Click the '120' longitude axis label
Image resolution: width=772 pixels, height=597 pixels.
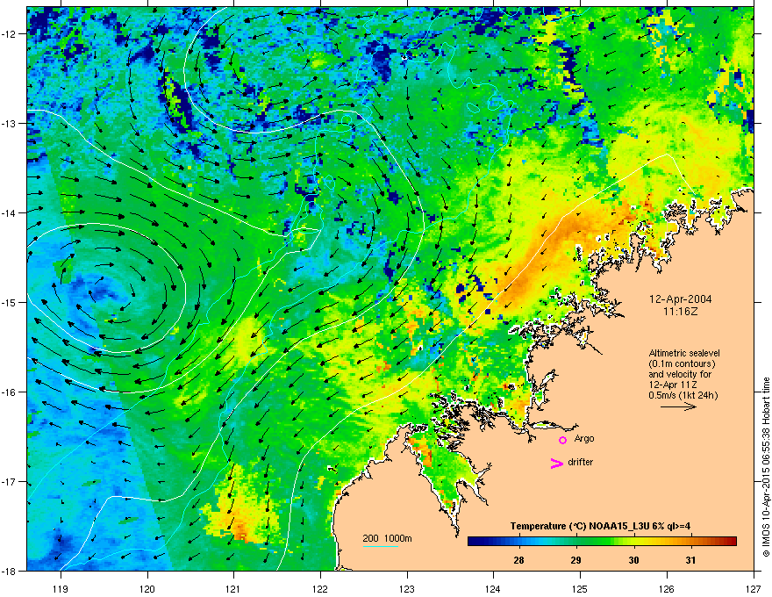147,588
